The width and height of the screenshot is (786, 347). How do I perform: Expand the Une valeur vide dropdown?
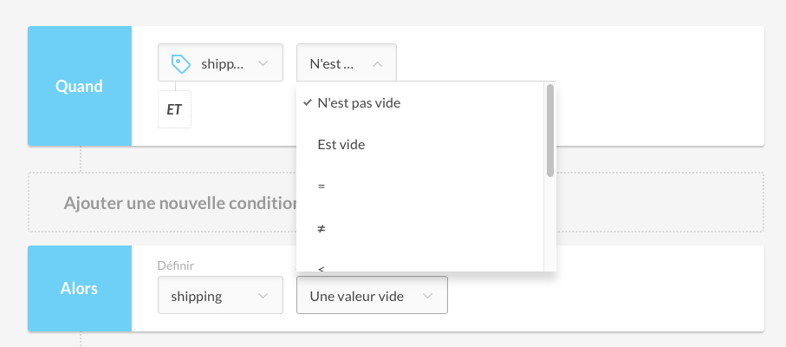tap(372, 295)
